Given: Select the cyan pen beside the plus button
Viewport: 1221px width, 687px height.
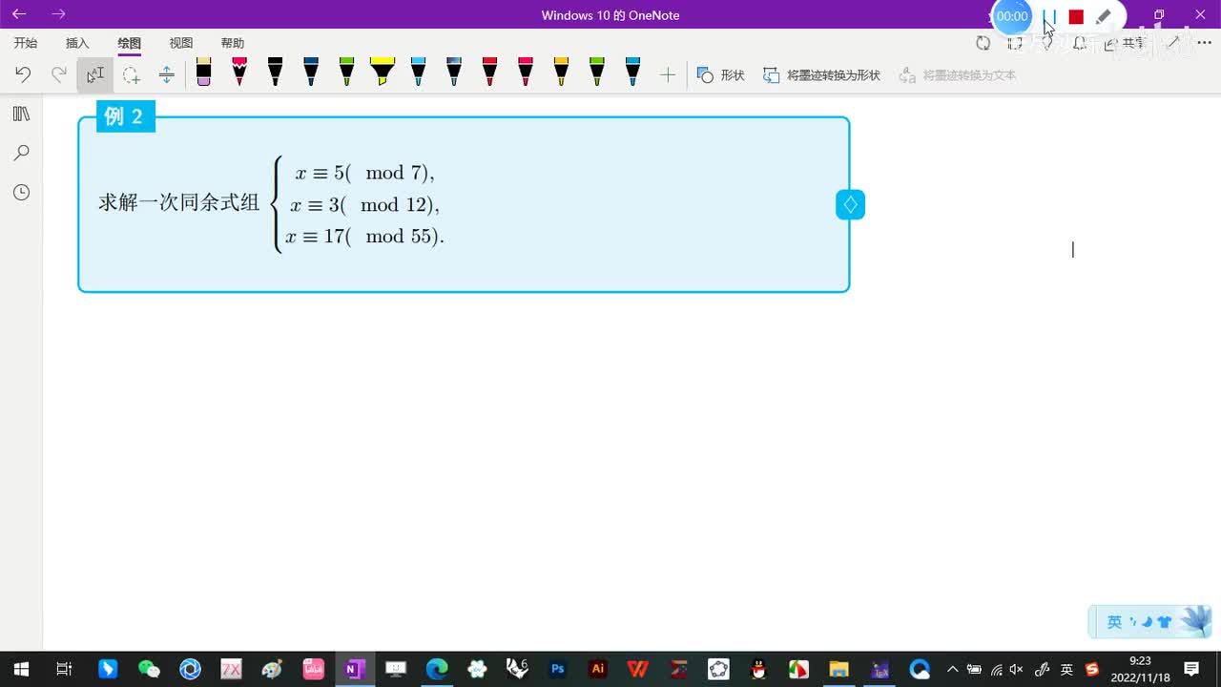Looking at the screenshot, I should click(x=632, y=72).
